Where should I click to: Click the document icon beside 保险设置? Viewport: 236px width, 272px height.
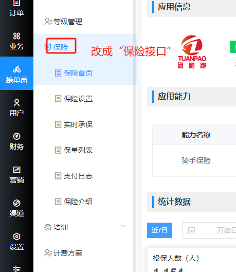click(x=58, y=99)
